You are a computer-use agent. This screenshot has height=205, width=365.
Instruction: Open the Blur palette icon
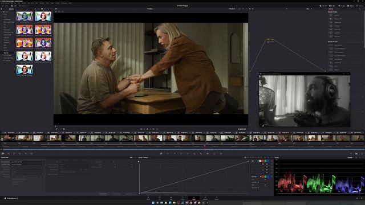click(201, 153)
